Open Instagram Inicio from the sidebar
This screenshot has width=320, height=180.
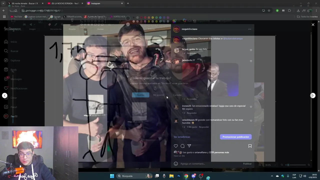10,42
